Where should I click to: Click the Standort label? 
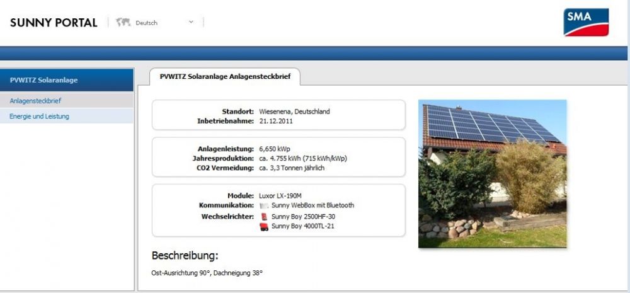tap(238, 112)
